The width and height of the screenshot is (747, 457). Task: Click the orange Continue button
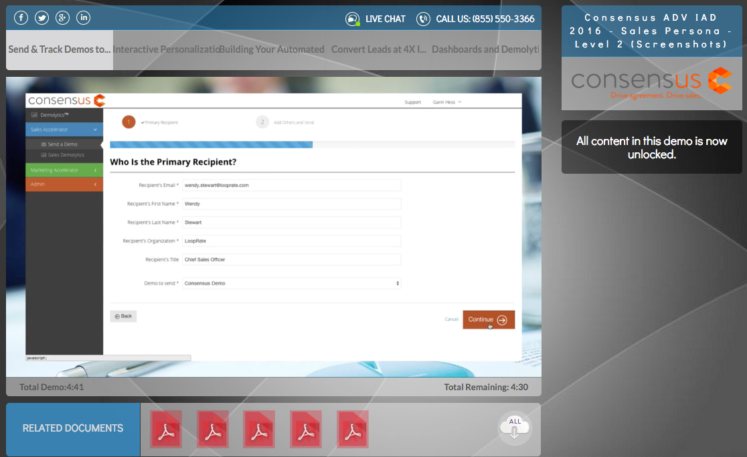(x=489, y=319)
